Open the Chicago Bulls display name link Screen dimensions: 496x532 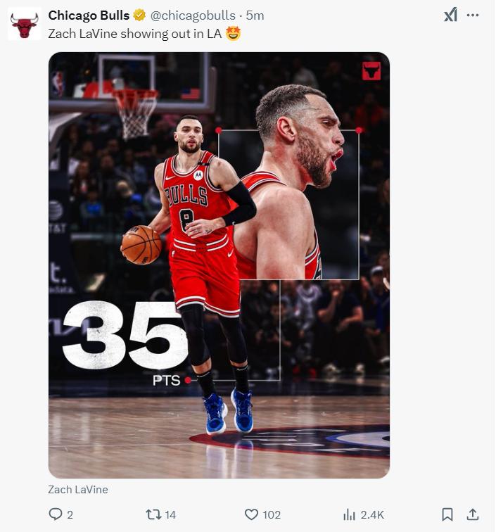[89, 15]
